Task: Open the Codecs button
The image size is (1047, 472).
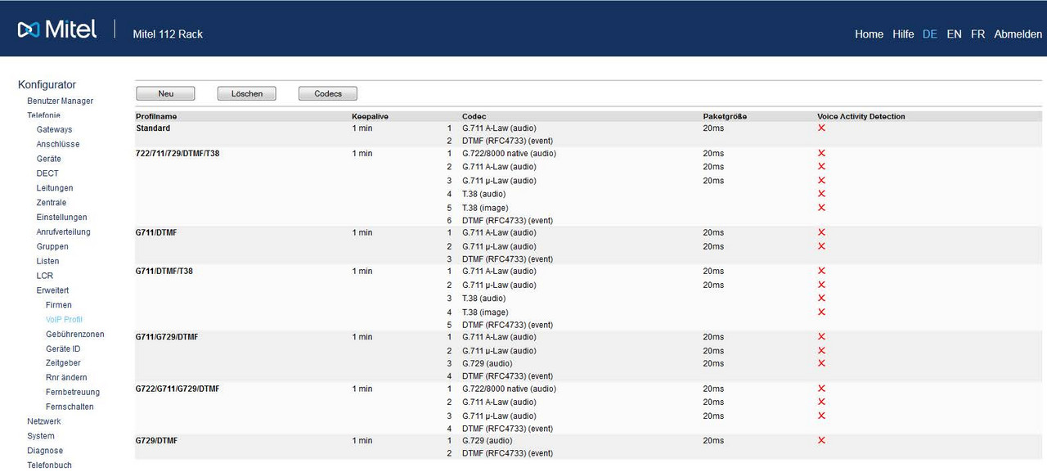Action: coord(328,94)
